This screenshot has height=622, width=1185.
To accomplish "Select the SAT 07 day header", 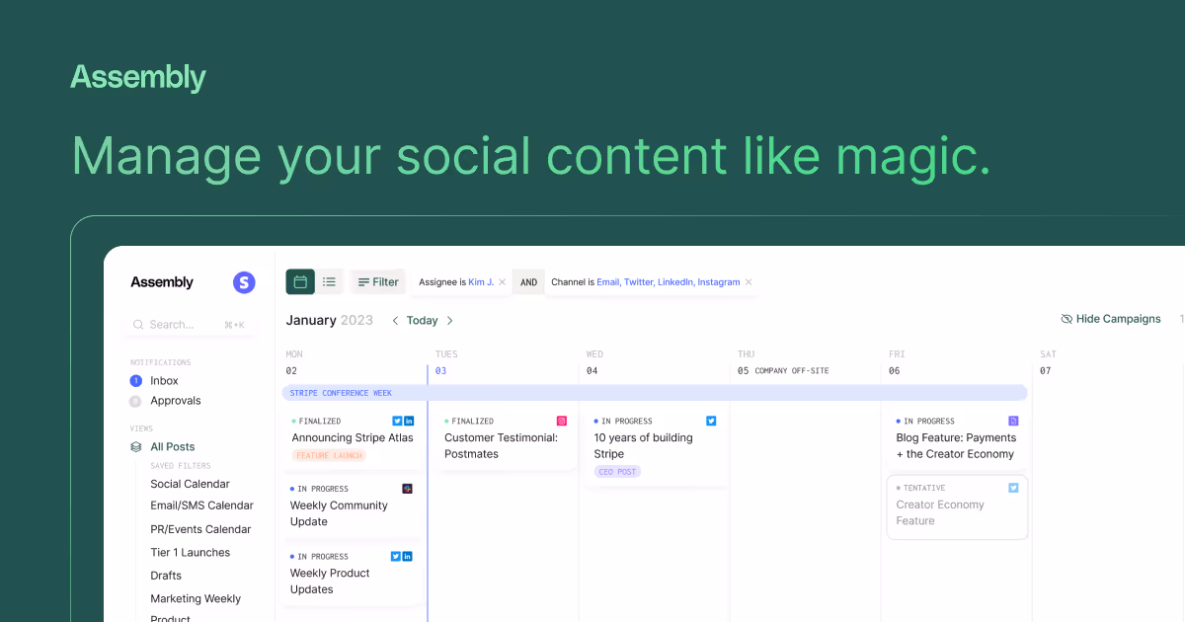I will pyautogui.click(x=1048, y=362).
